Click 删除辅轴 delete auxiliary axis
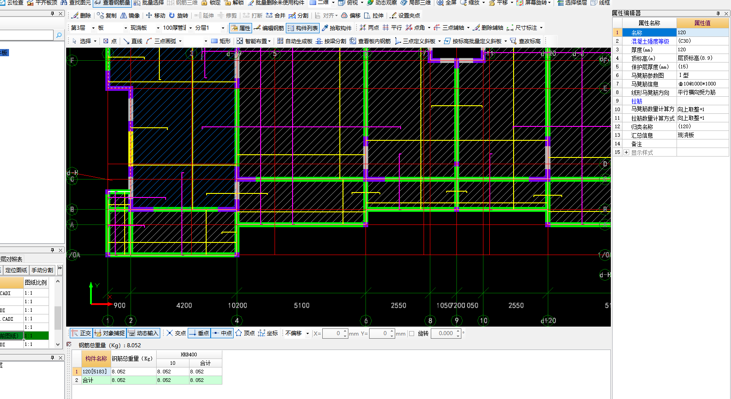The height and width of the screenshot is (399, 731). pos(488,28)
